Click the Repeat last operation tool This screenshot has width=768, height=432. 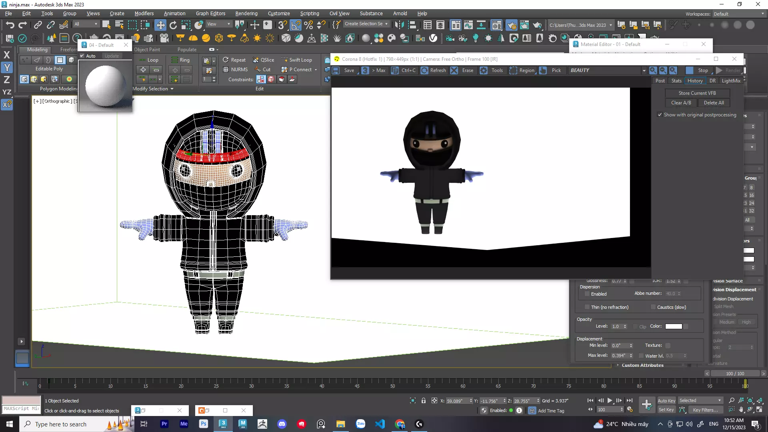pos(234,60)
